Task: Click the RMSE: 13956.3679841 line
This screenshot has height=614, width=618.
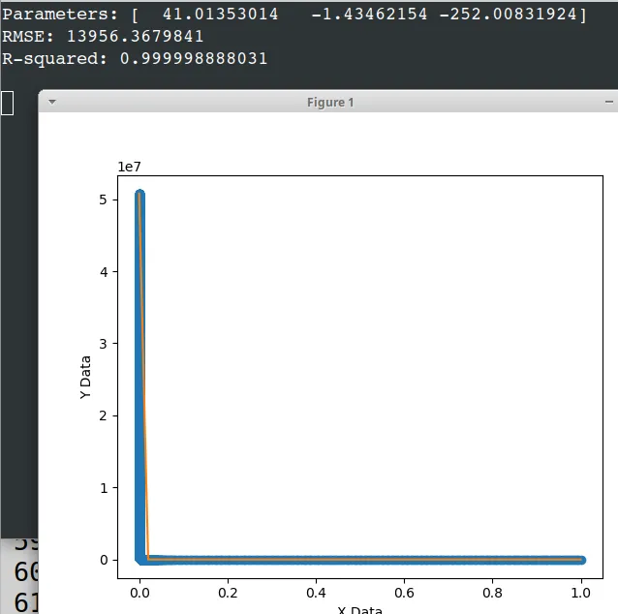Action: coord(103,36)
